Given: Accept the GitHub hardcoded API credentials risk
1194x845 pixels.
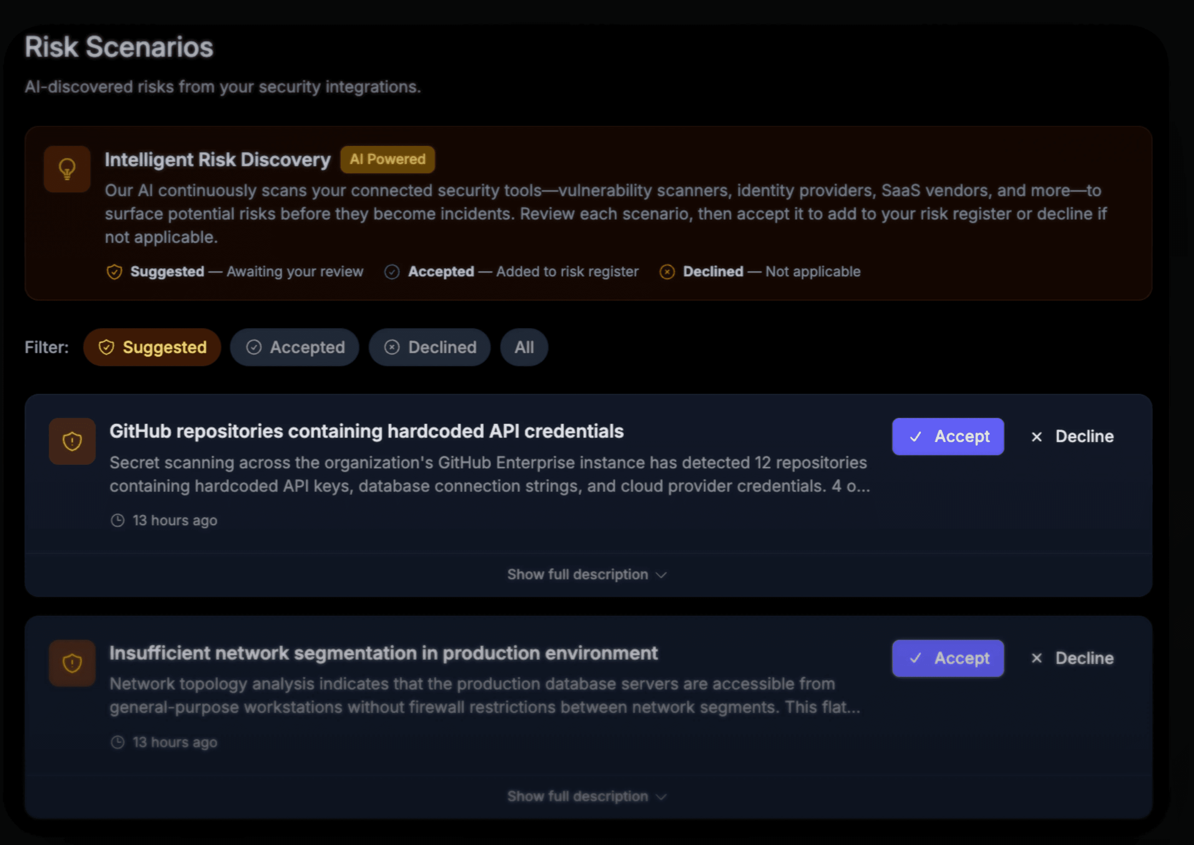Looking at the screenshot, I should pyautogui.click(x=947, y=437).
